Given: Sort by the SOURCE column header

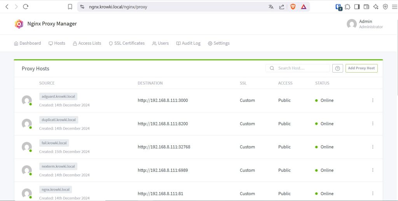Looking at the screenshot, I should [47, 83].
